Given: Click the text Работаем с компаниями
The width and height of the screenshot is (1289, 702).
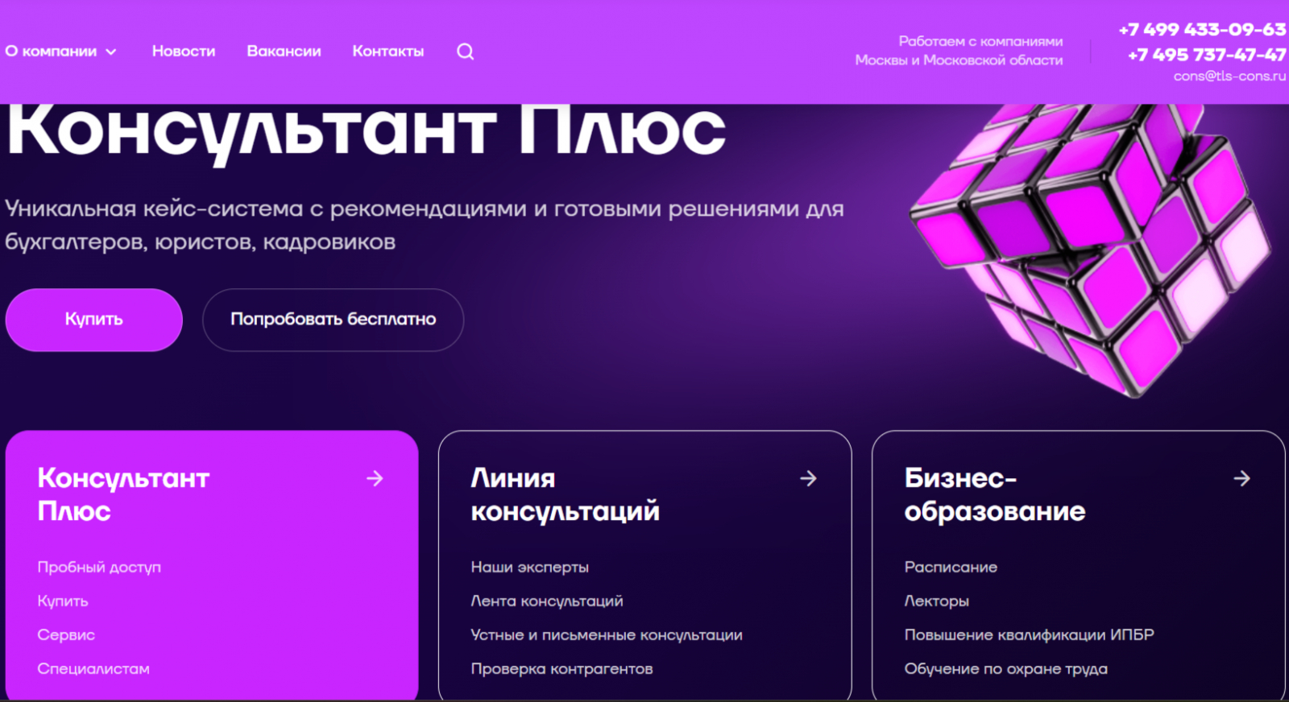Looking at the screenshot, I should tap(980, 41).
